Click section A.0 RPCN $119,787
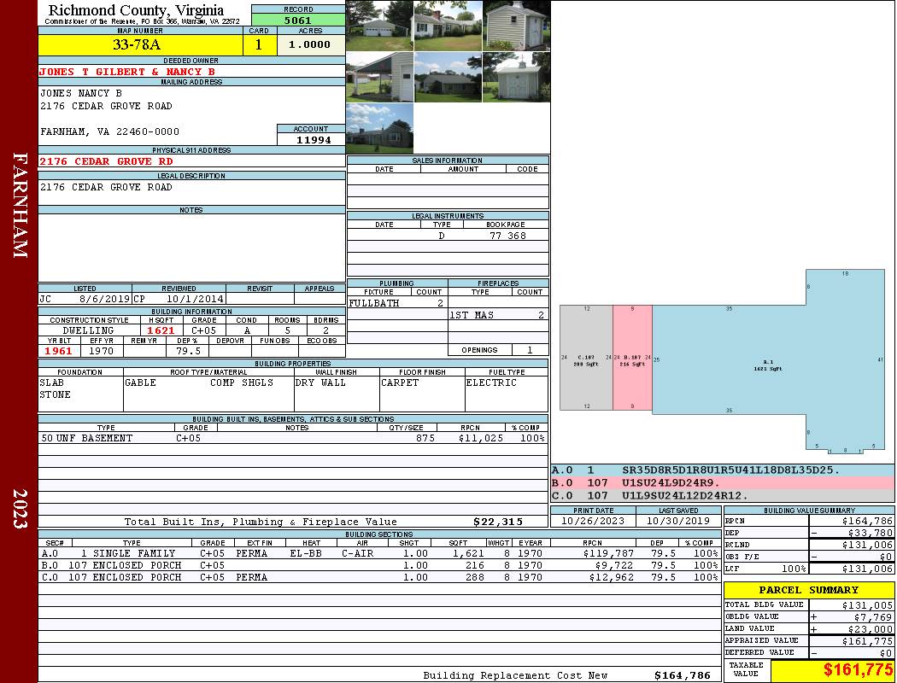 pyautogui.click(x=608, y=553)
